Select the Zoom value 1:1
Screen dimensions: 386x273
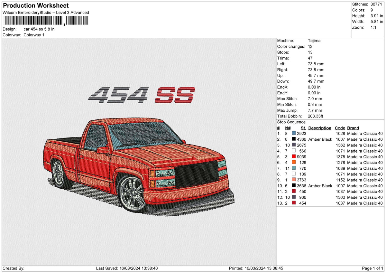pyautogui.click(x=374, y=27)
